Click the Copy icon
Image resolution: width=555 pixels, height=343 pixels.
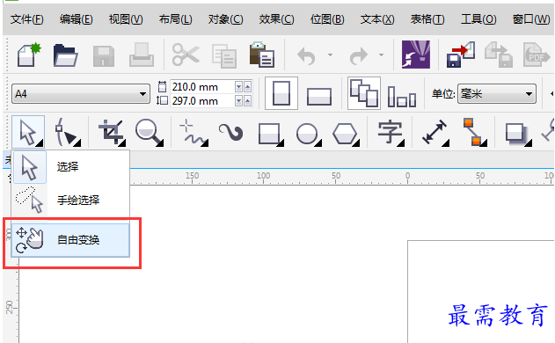pos(224,56)
